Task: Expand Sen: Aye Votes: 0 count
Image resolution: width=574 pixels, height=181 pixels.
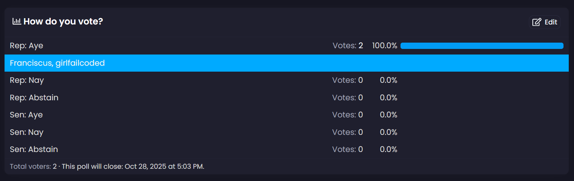Action: coord(347,115)
